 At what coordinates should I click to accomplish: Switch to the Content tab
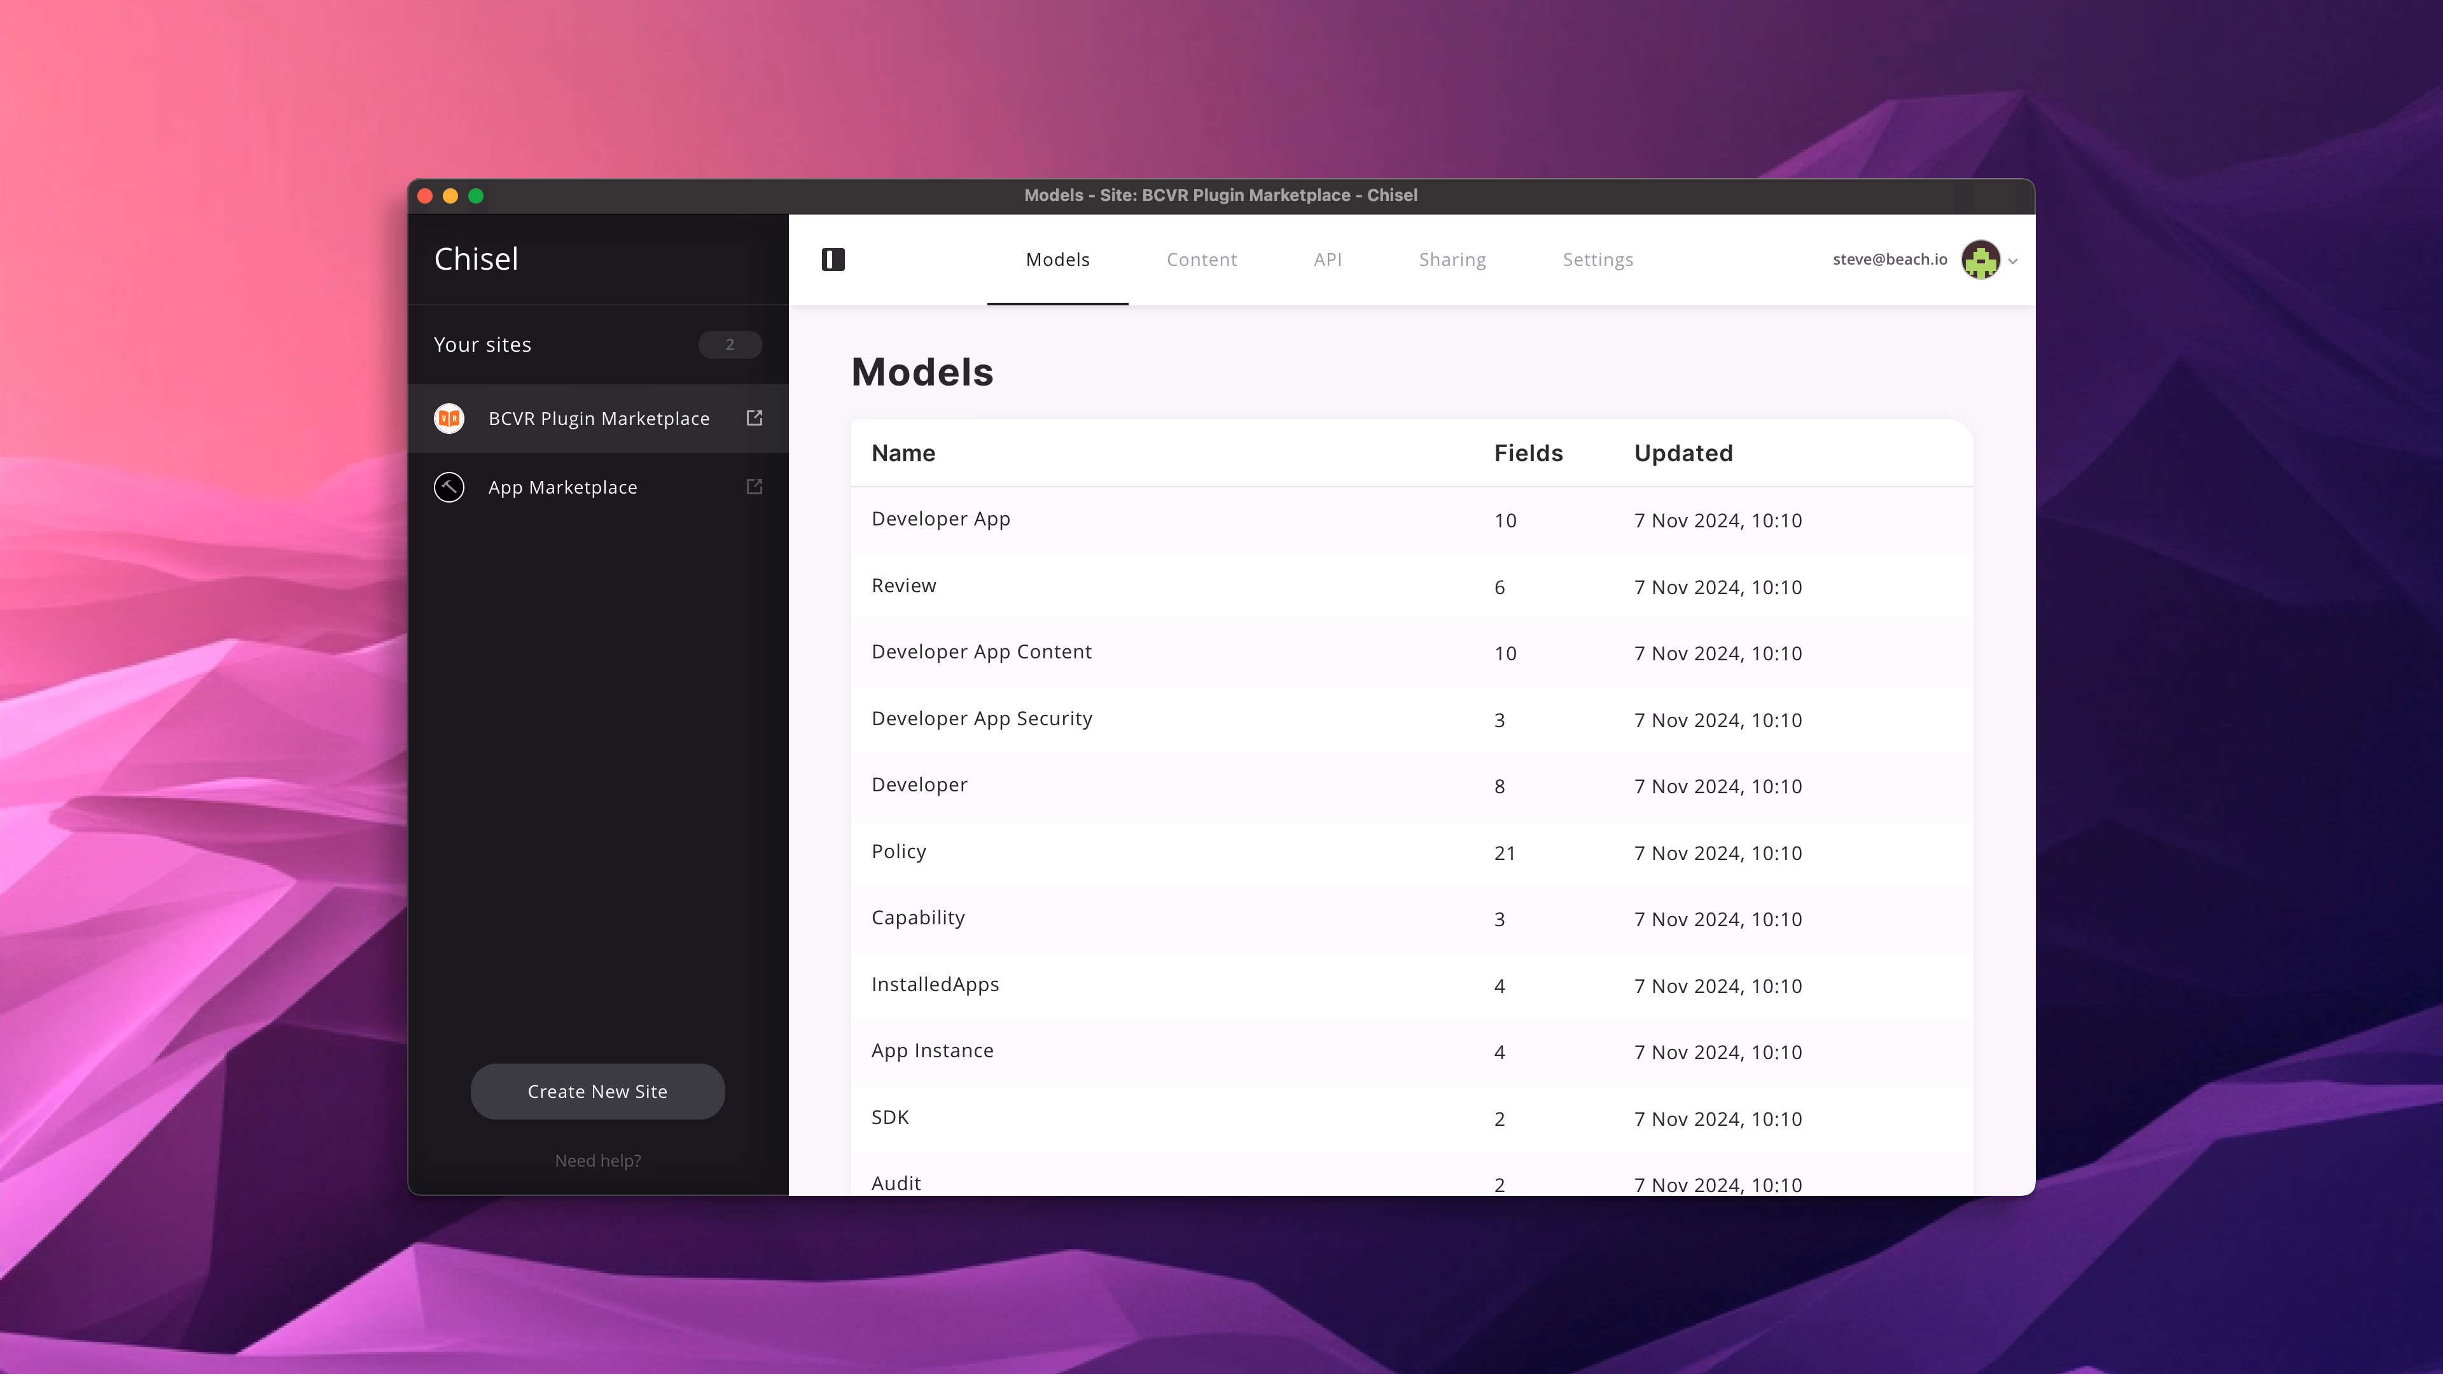(1201, 260)
